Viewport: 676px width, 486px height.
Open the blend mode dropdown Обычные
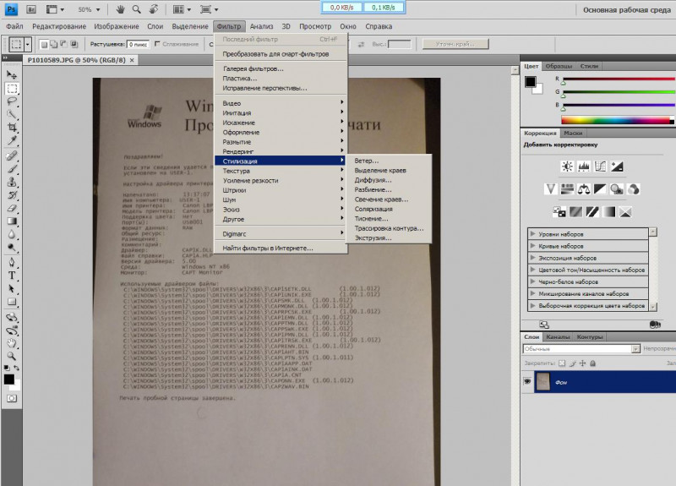tap(581, 348)
